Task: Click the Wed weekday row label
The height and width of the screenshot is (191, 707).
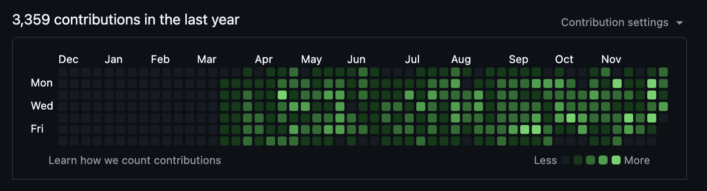Action: [42, 106]
